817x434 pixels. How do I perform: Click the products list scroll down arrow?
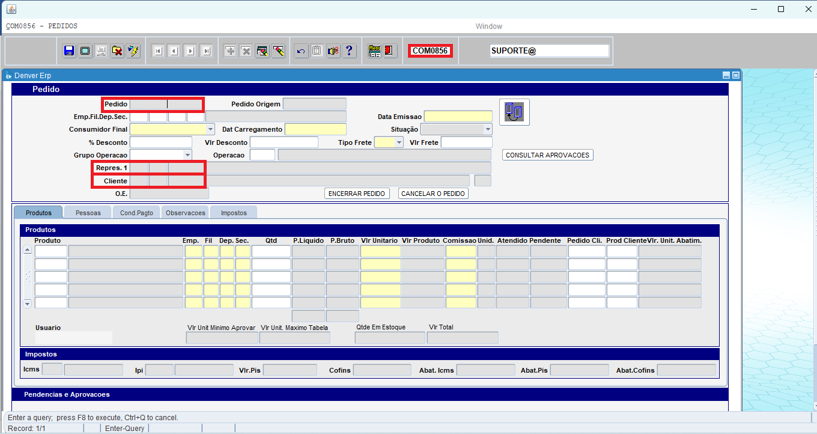click(x=28, y=304)
